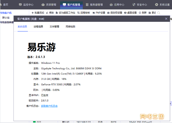Viewport: 172px width, 123px height.
Task: Click the Windows 11 Pro text
Action: point(50,63)
